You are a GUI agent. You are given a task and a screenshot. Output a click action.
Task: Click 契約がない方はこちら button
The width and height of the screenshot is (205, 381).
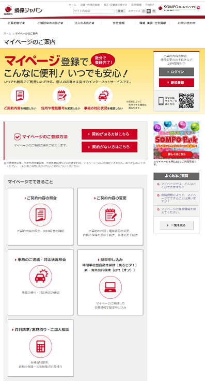[109, 147]
